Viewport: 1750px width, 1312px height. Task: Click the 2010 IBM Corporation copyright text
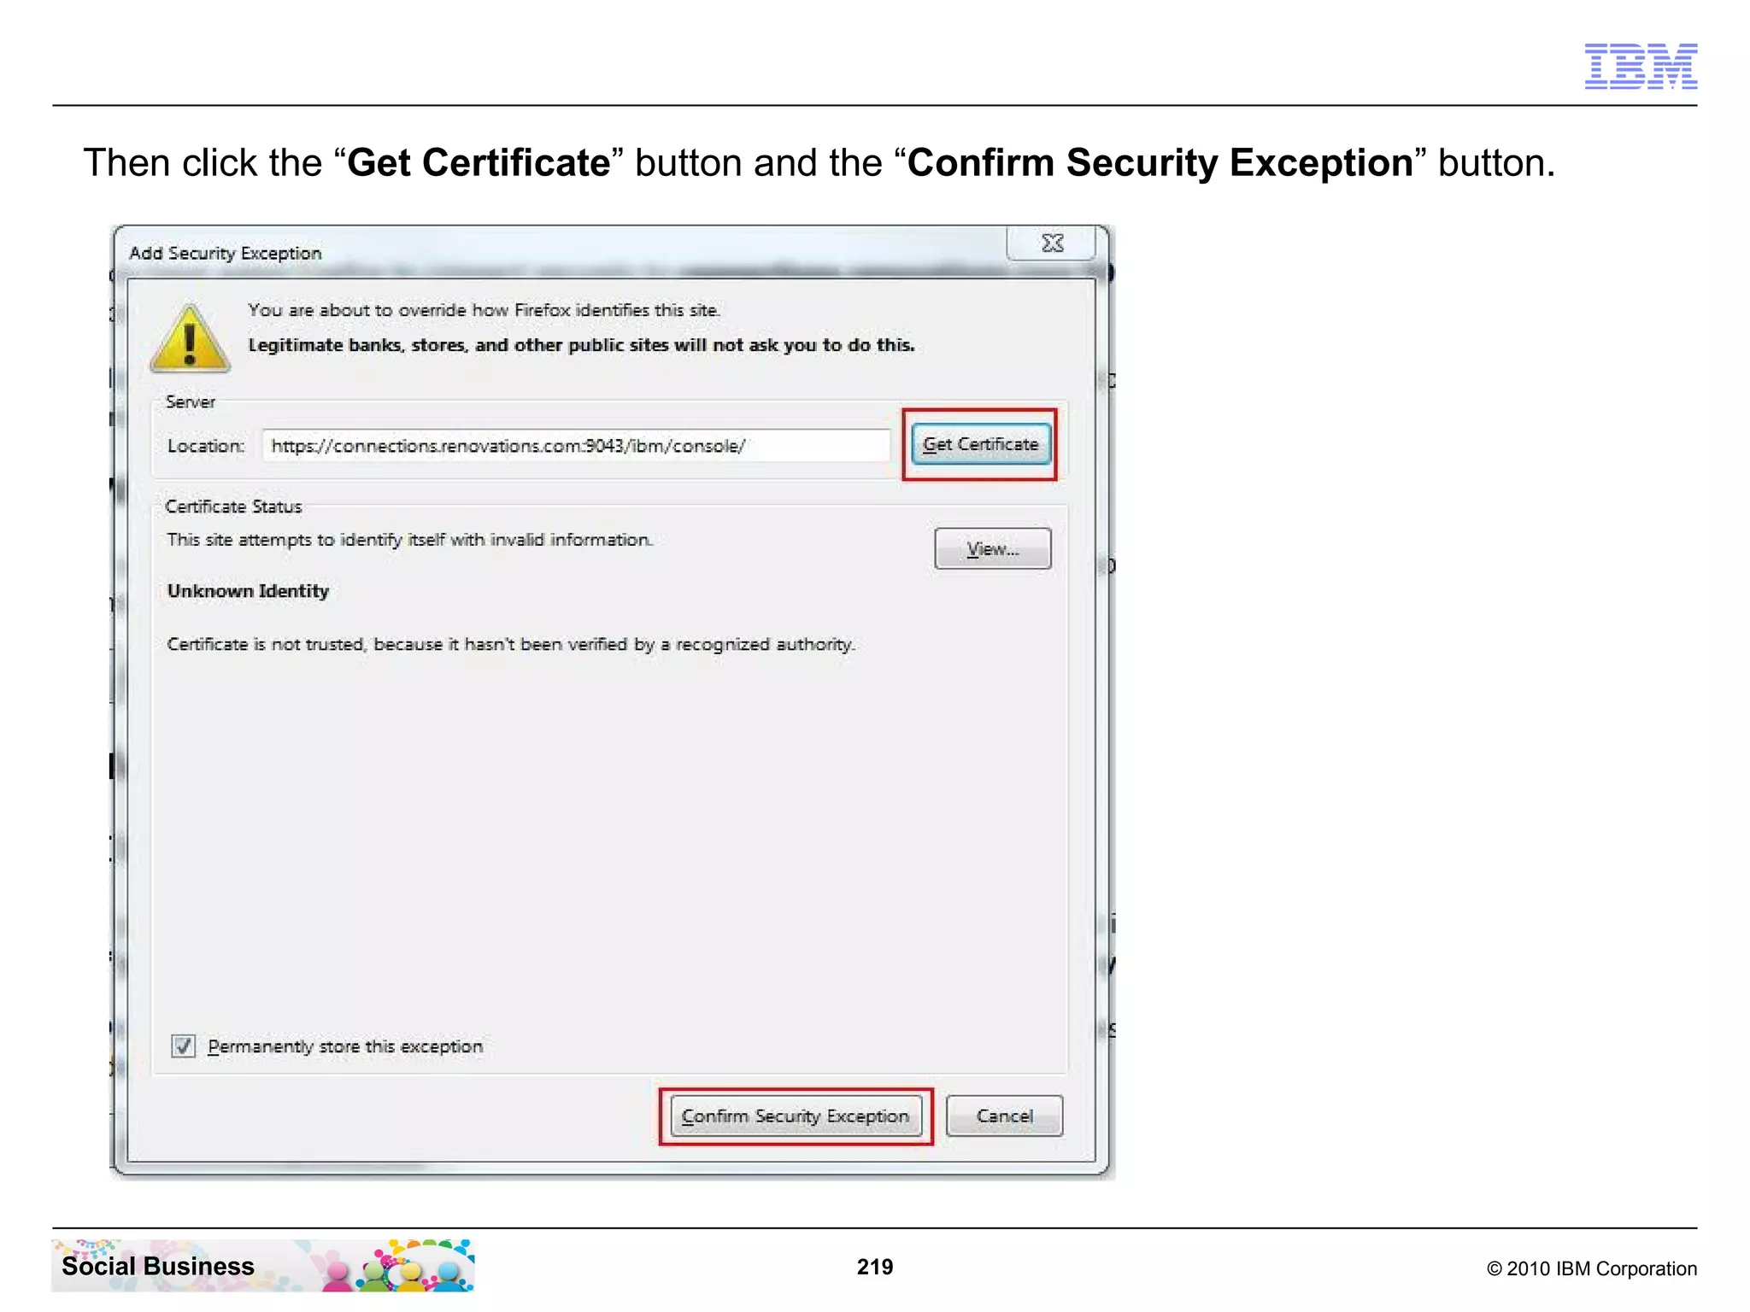click(1592, 1268)
